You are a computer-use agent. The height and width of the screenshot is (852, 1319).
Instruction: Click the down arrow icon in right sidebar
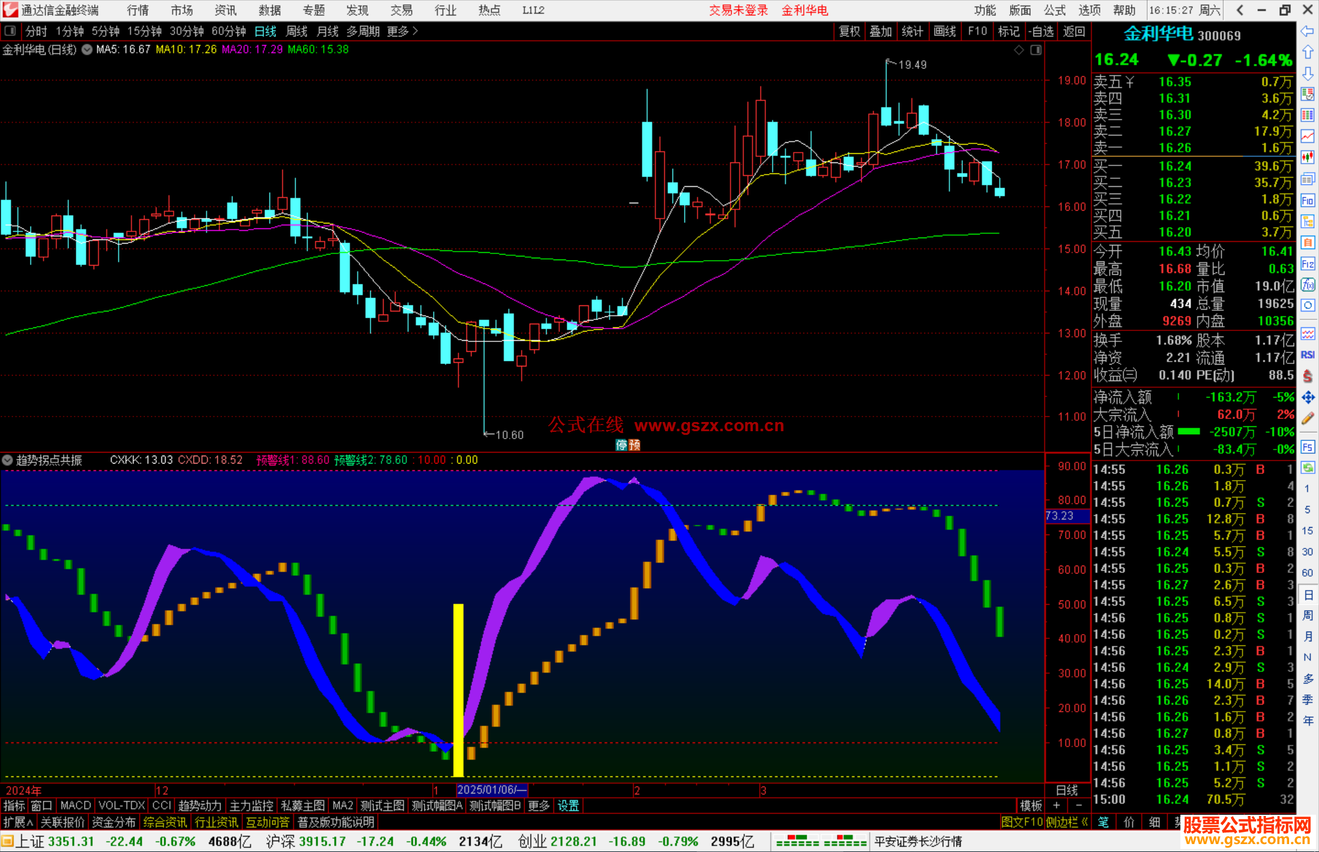tap(1307, 73)
